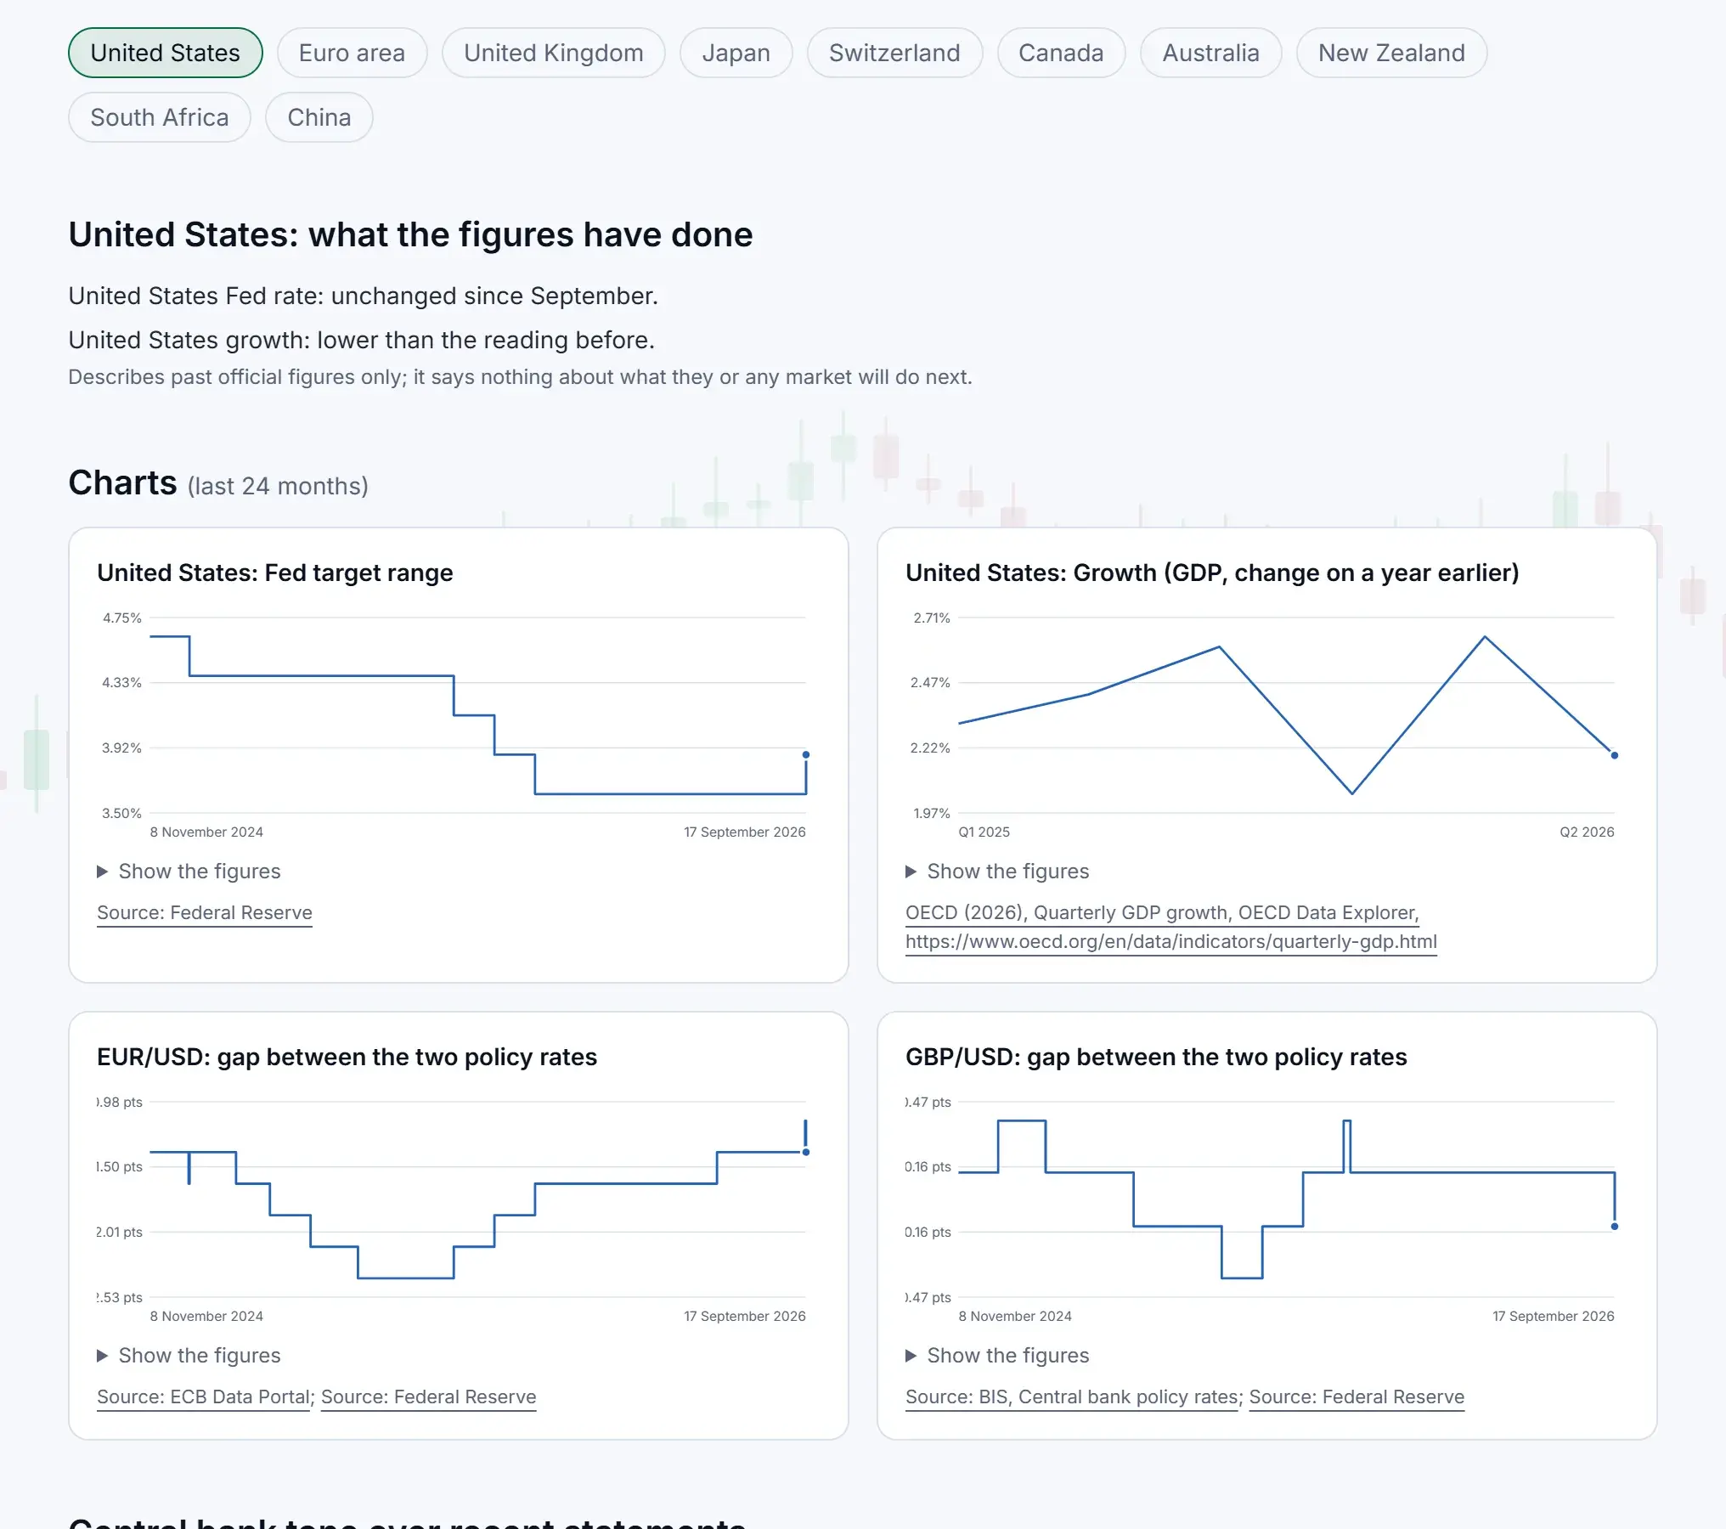Expand Show the figures under EUR/USD chart
The height and width of the screenshot is (1529, 1726).
point(189,1356)
